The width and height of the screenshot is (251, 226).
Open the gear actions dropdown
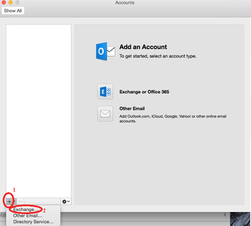(x=66, y=201)
